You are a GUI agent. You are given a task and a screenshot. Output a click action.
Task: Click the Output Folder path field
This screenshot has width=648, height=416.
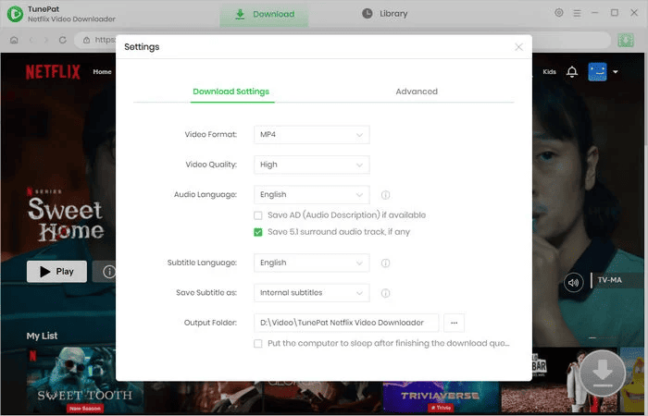pos(346,323)
